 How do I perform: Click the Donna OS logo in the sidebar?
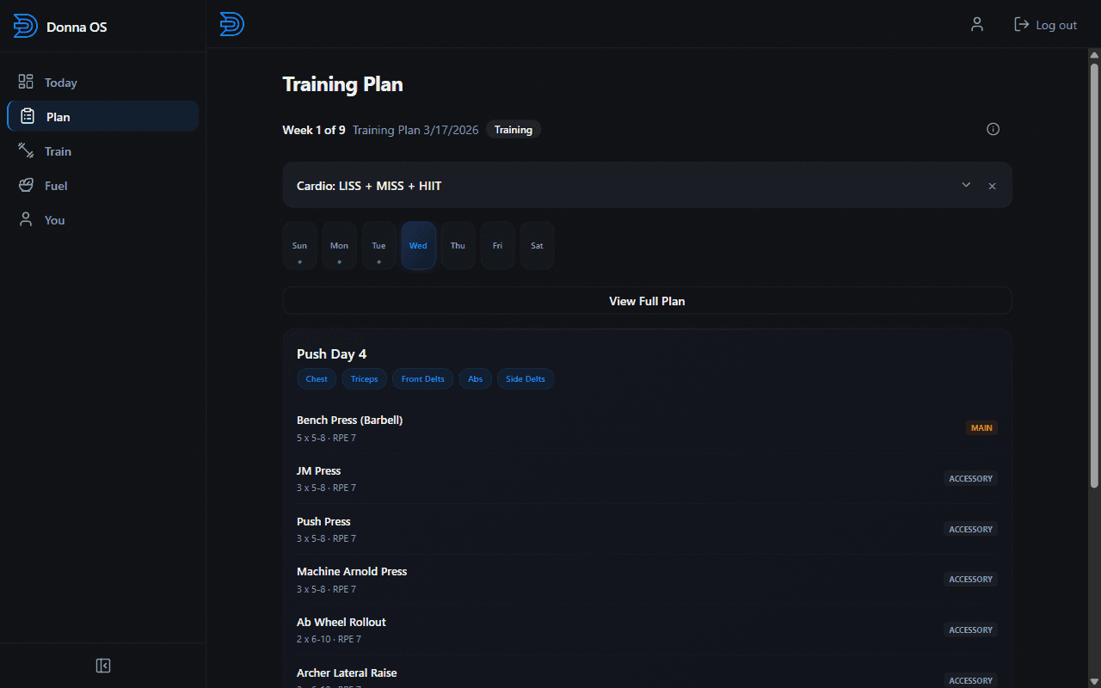point(25,26)
